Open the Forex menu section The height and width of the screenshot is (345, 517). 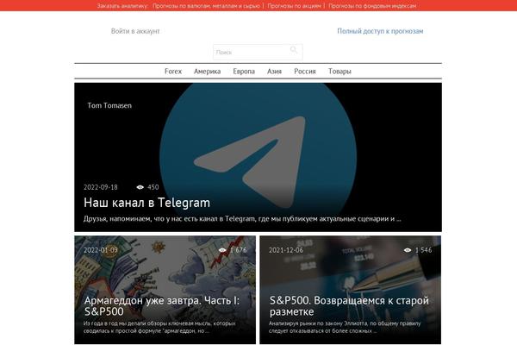coord(173,72)
